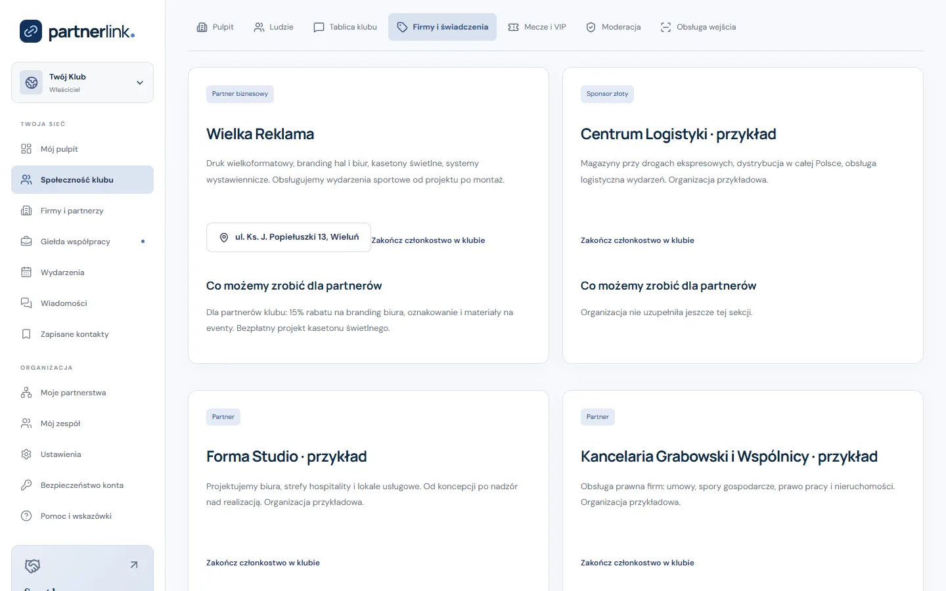Click the building icon on the Pulpit tab
946x591 pixels.
[202, 27]
